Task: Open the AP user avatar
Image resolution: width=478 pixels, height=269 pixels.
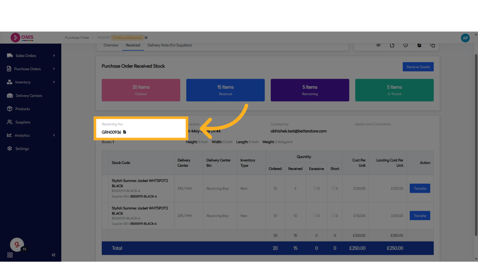Action: click(x=465, y=38)
